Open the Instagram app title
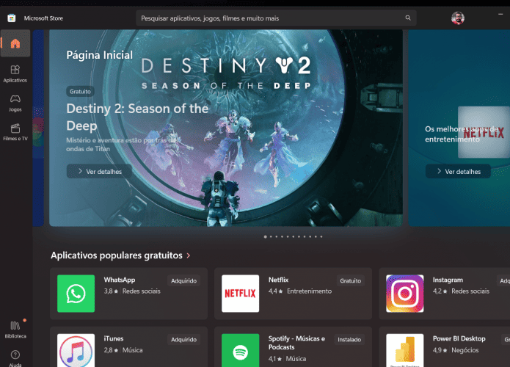510x367 pixels. (x=448, y=280)
